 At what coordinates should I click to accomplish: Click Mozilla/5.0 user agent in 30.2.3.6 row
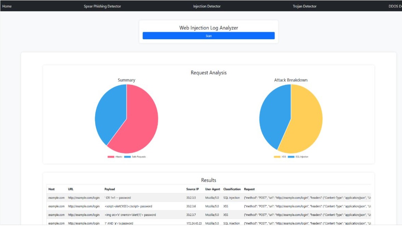coord(212,206)
